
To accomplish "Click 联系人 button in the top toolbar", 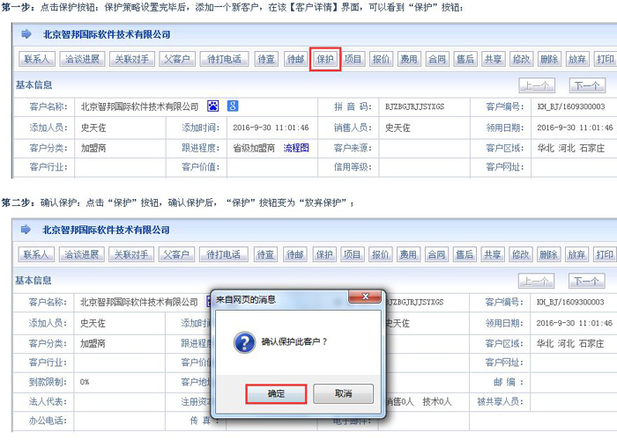I will coord(36,60).
